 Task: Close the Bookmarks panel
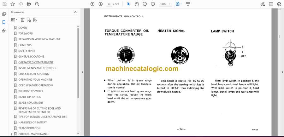tap(75, 12)
